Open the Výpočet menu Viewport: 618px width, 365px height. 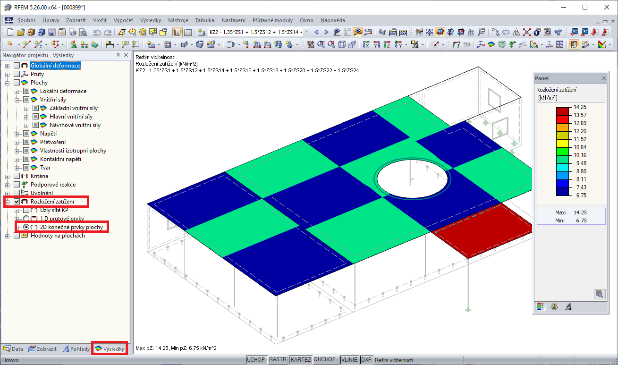click(123, 20)
